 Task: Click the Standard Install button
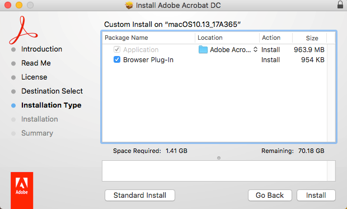coord(140,195)
